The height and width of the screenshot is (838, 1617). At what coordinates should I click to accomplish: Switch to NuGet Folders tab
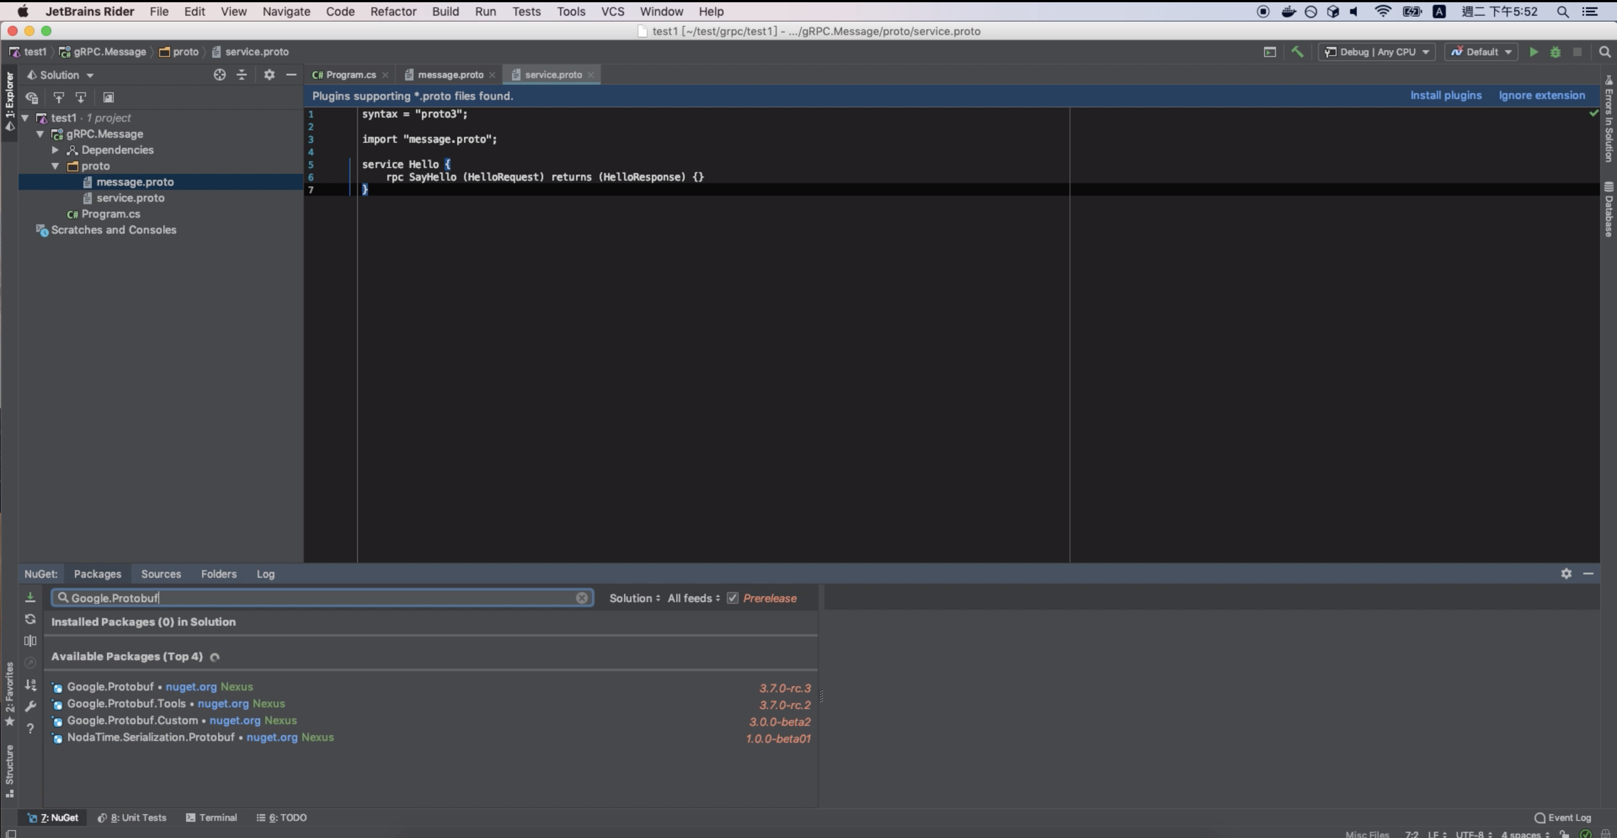[x=218, y=574]
